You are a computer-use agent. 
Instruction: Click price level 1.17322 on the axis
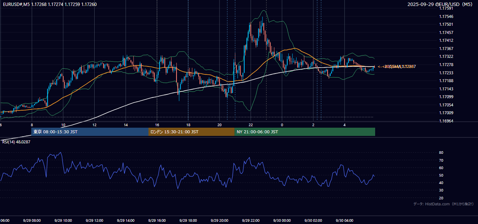point(446,56)
